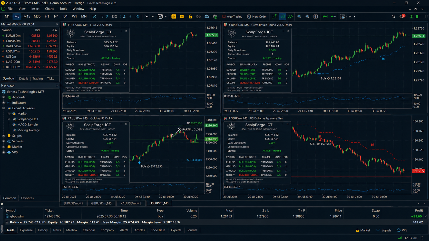Toggle Algo Trading on
The image size is (429, 241).
pyautogui.click(x=232, y=17)
